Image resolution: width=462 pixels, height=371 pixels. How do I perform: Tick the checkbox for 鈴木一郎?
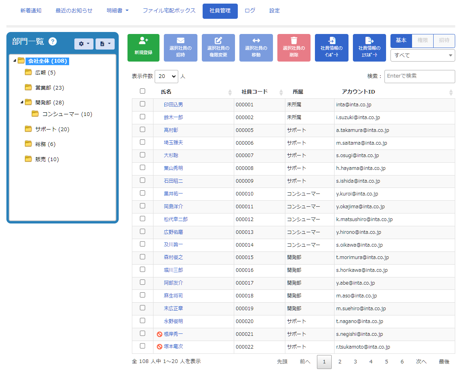(x=142, y=117)
